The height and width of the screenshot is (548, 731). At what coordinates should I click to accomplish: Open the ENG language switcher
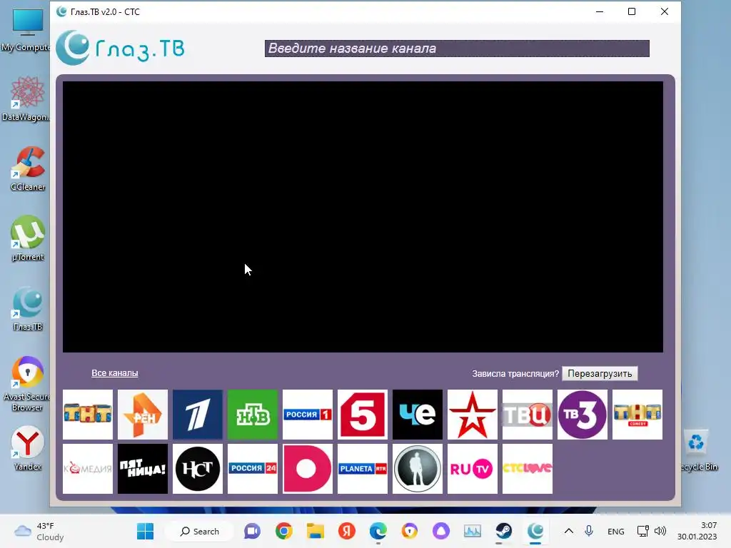tap(616, 531)
